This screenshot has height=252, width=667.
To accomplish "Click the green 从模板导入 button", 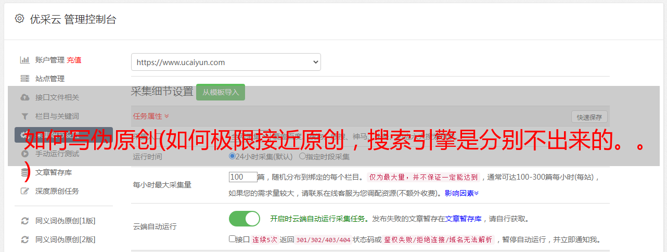I will tap(221, 92).
